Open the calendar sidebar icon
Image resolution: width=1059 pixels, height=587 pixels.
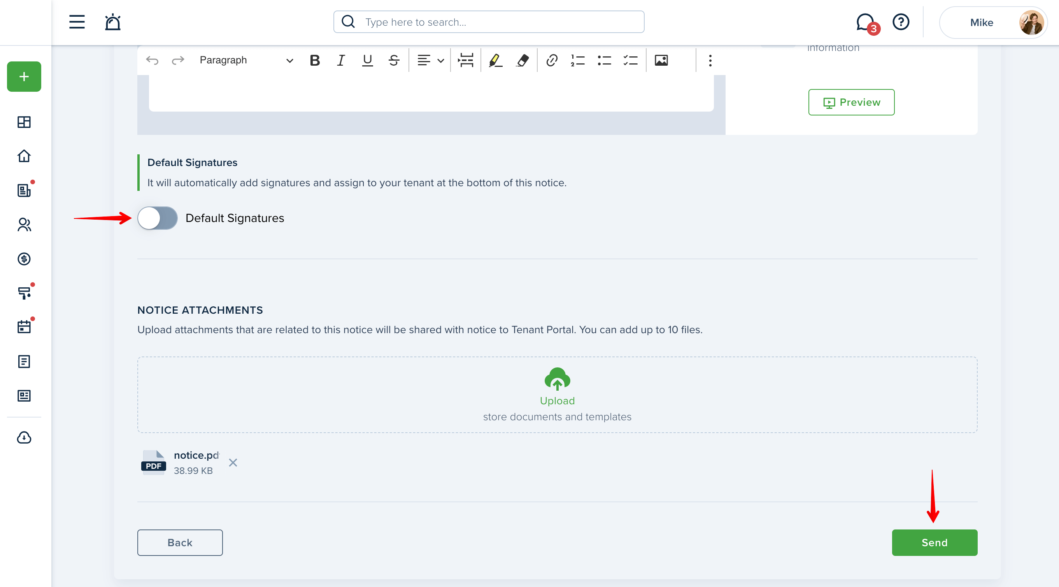coord(24,327)
